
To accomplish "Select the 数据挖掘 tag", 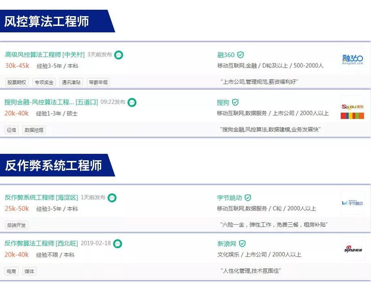I will 34,130.
